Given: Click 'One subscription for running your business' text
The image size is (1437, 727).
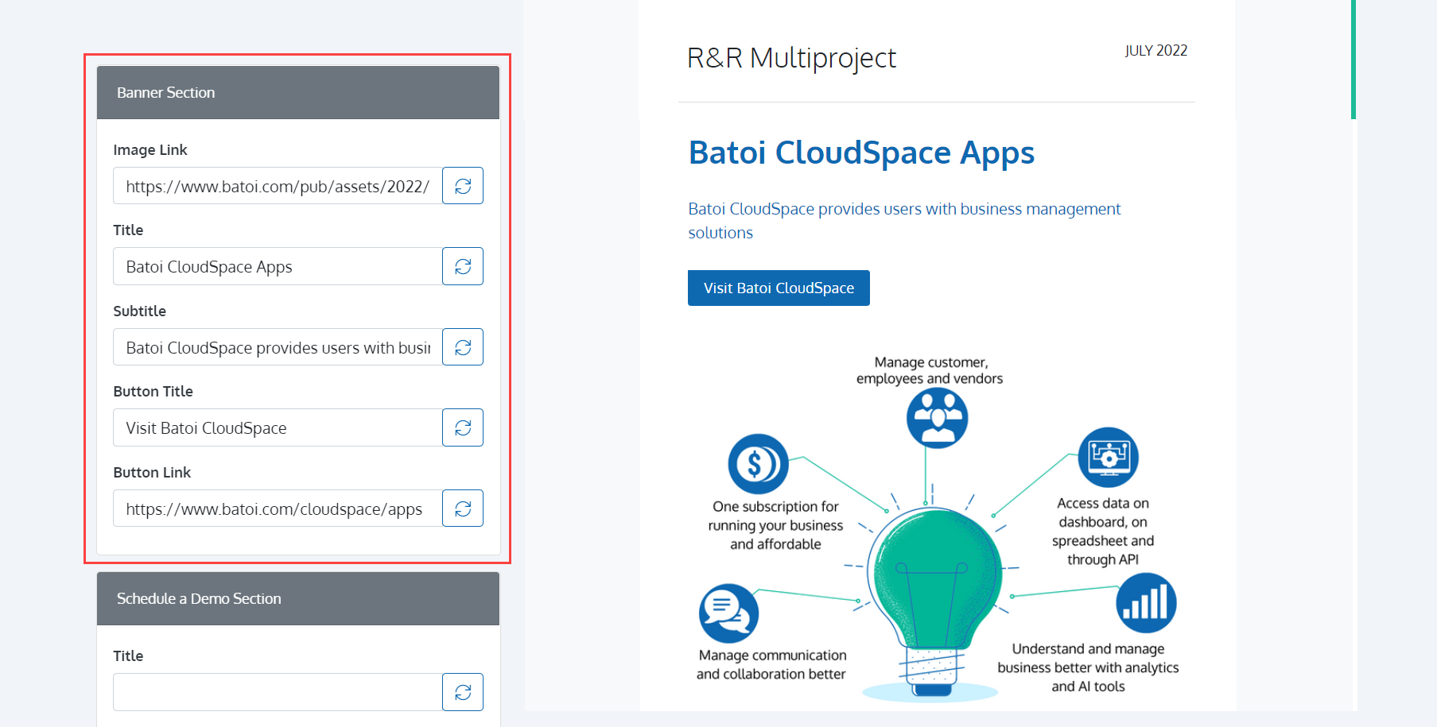Looking at the screenshot, I should 775,525.
